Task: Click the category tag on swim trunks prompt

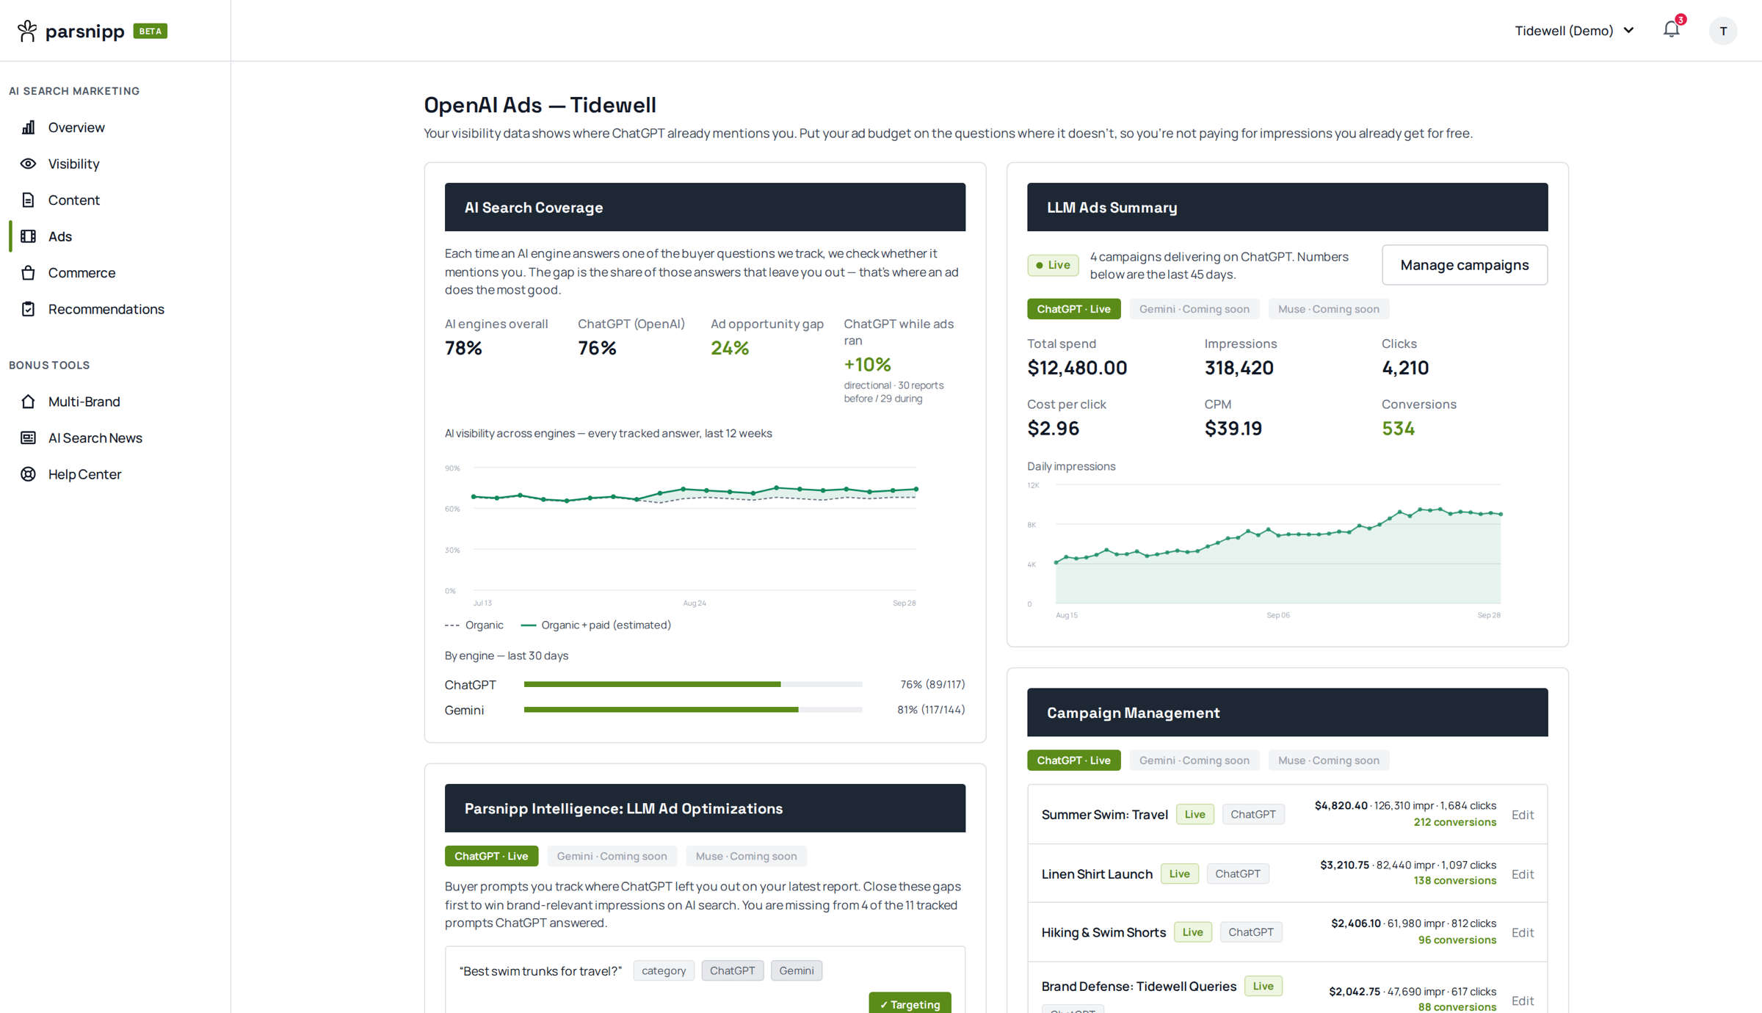Action: (663, 970)
